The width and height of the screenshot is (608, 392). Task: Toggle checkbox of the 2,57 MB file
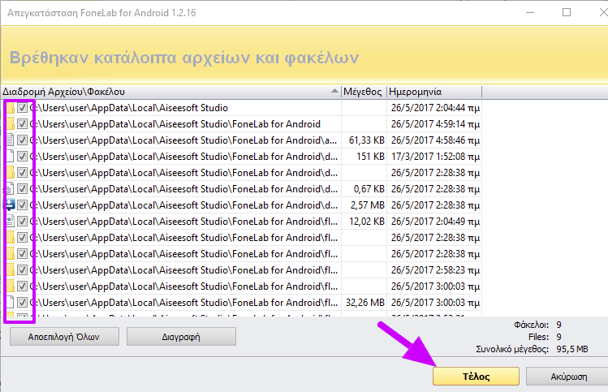[x=22, y=205]
